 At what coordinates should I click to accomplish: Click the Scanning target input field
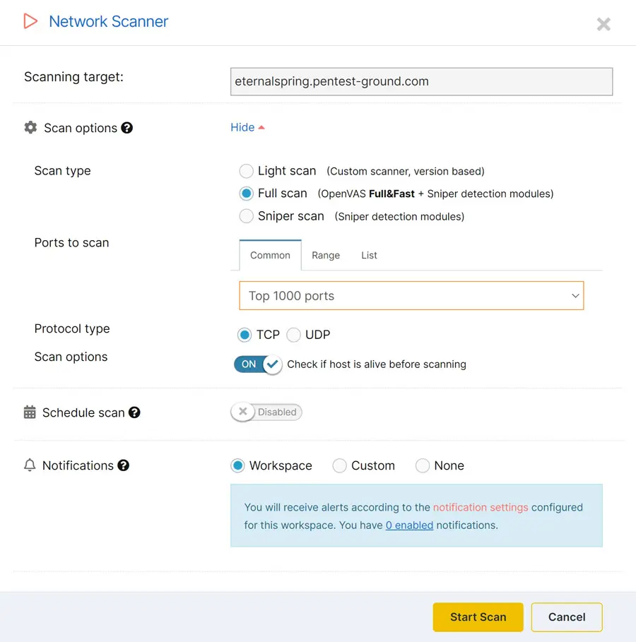[x=420, y=81]
